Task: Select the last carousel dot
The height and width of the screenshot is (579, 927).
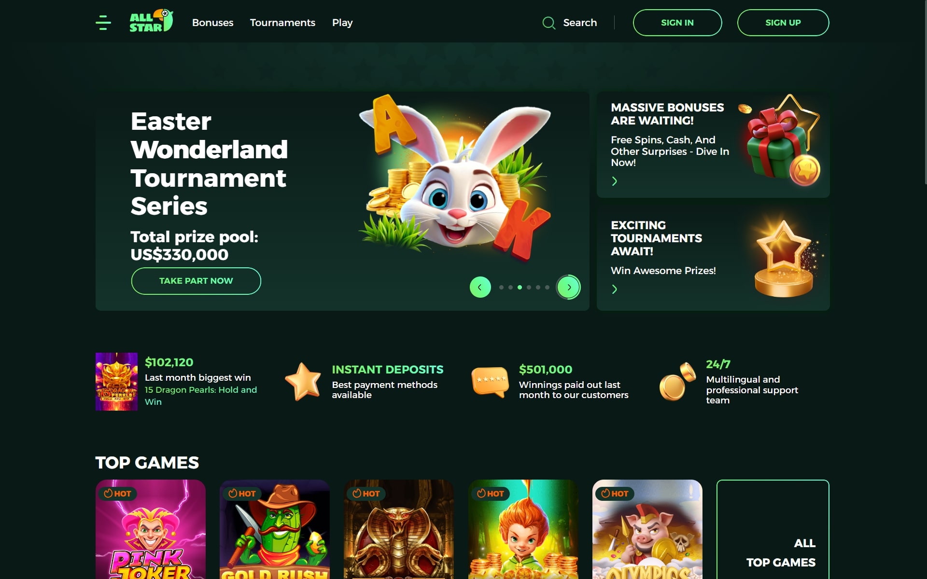Action: (547, 287)
